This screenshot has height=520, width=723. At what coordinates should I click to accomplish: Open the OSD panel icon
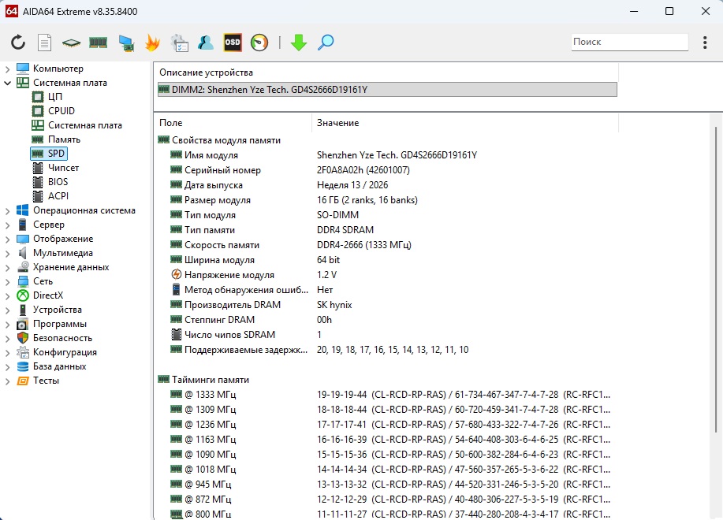click(233, 43)
